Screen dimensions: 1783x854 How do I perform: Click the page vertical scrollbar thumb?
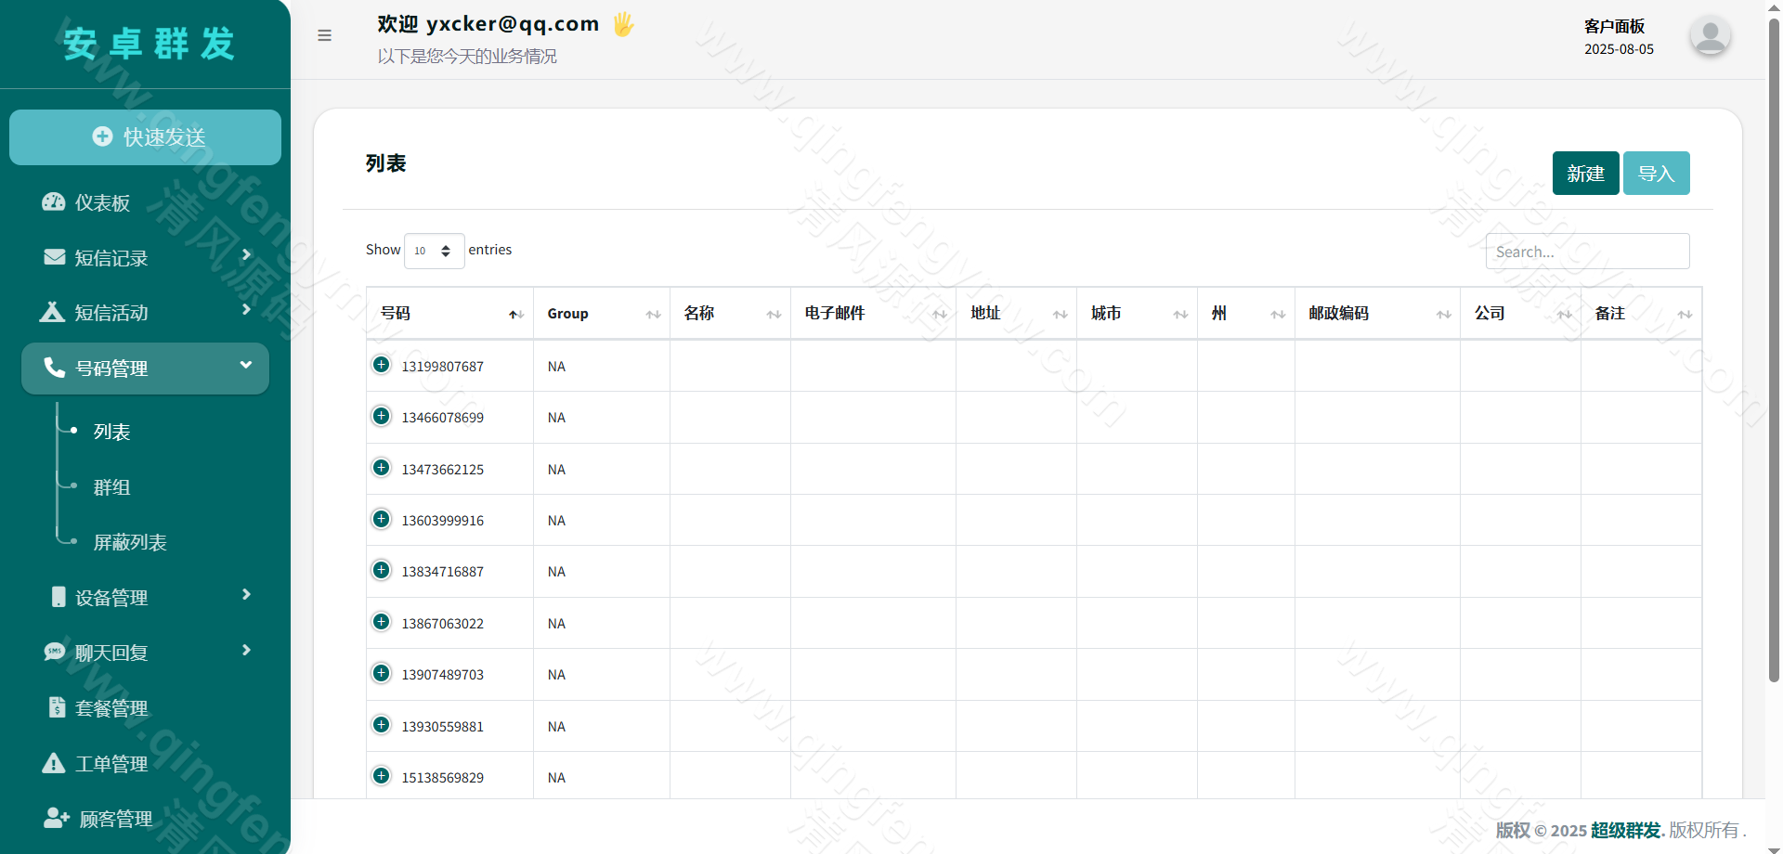click(1774, 350)
